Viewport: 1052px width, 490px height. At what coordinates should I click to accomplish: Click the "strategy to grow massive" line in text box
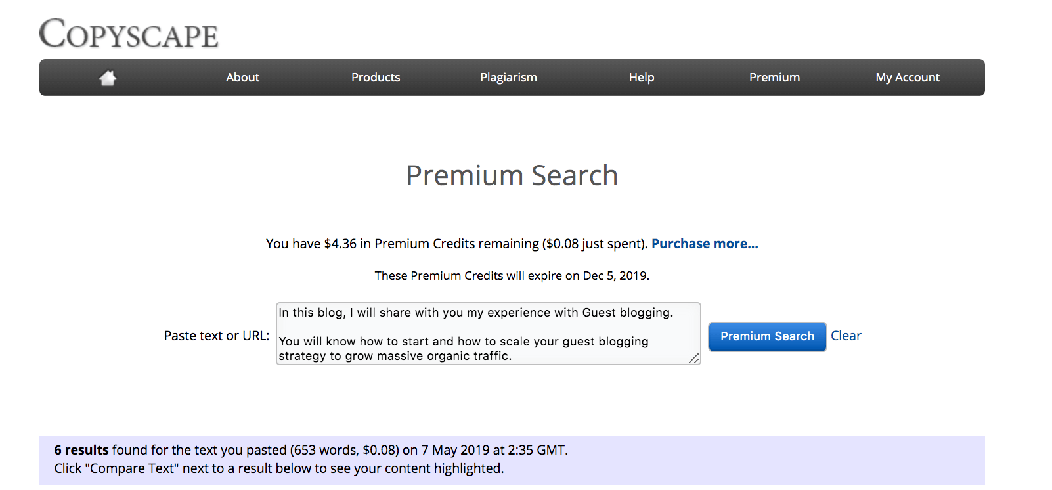pyautogui.click(x=395, y=356)
